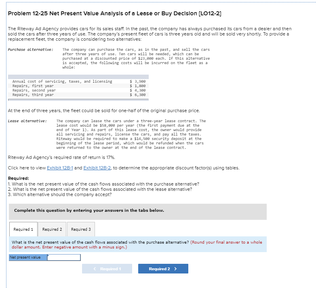Select the $ 3,900 servicing cost value
The width and height of the screenshot is (316, 288).
click(x=138, y=81)
